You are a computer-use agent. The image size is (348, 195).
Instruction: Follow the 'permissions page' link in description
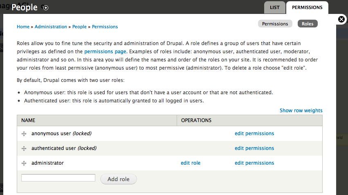[x=106, y=52]
